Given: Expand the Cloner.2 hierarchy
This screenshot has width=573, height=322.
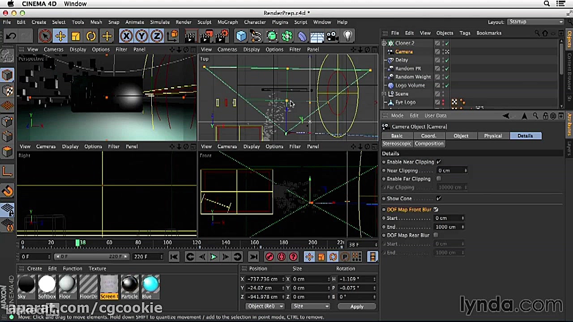Looking at the screenshot, I should click(384, 42).
